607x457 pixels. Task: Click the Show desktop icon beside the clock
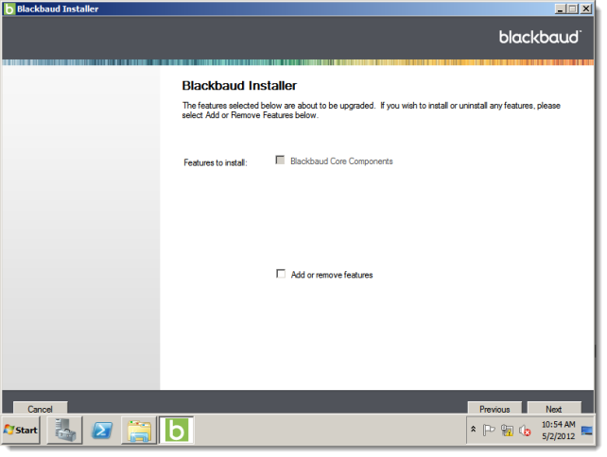[587, 430]
